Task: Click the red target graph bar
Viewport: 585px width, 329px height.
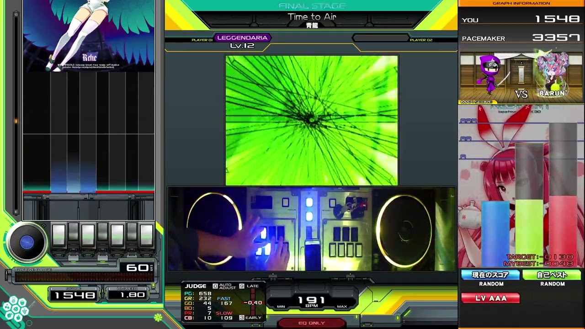Action: 563,231
